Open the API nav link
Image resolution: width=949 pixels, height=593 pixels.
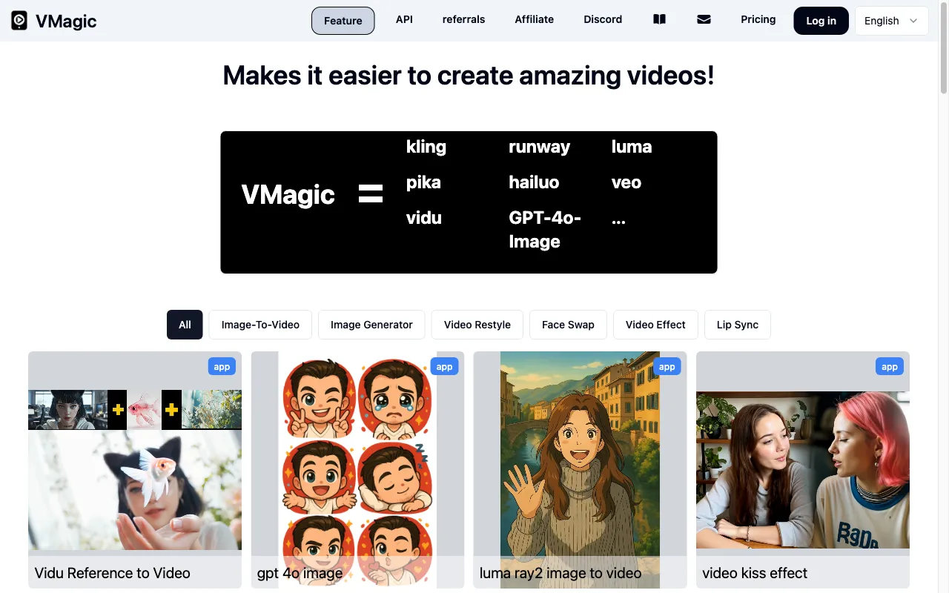pos(404,19)
